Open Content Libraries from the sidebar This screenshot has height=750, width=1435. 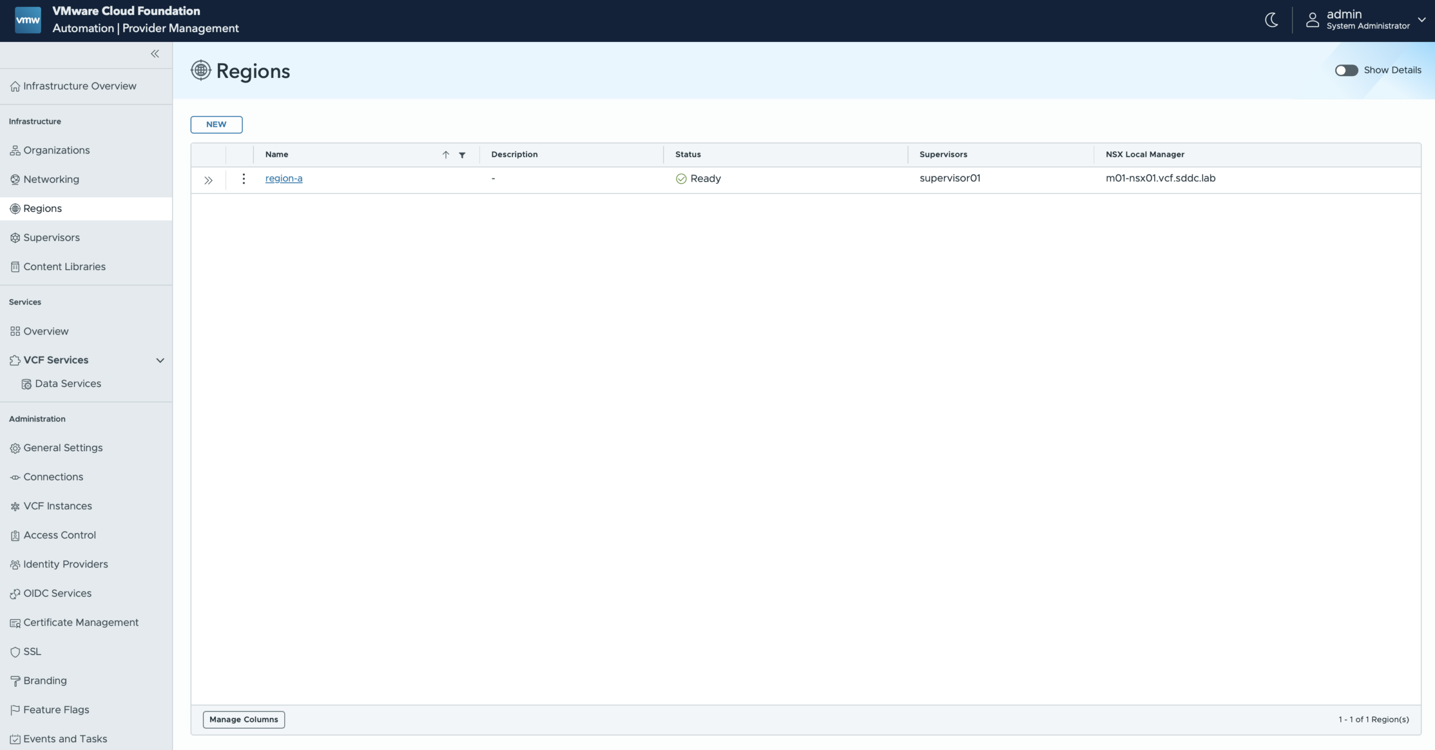(64, 267)
